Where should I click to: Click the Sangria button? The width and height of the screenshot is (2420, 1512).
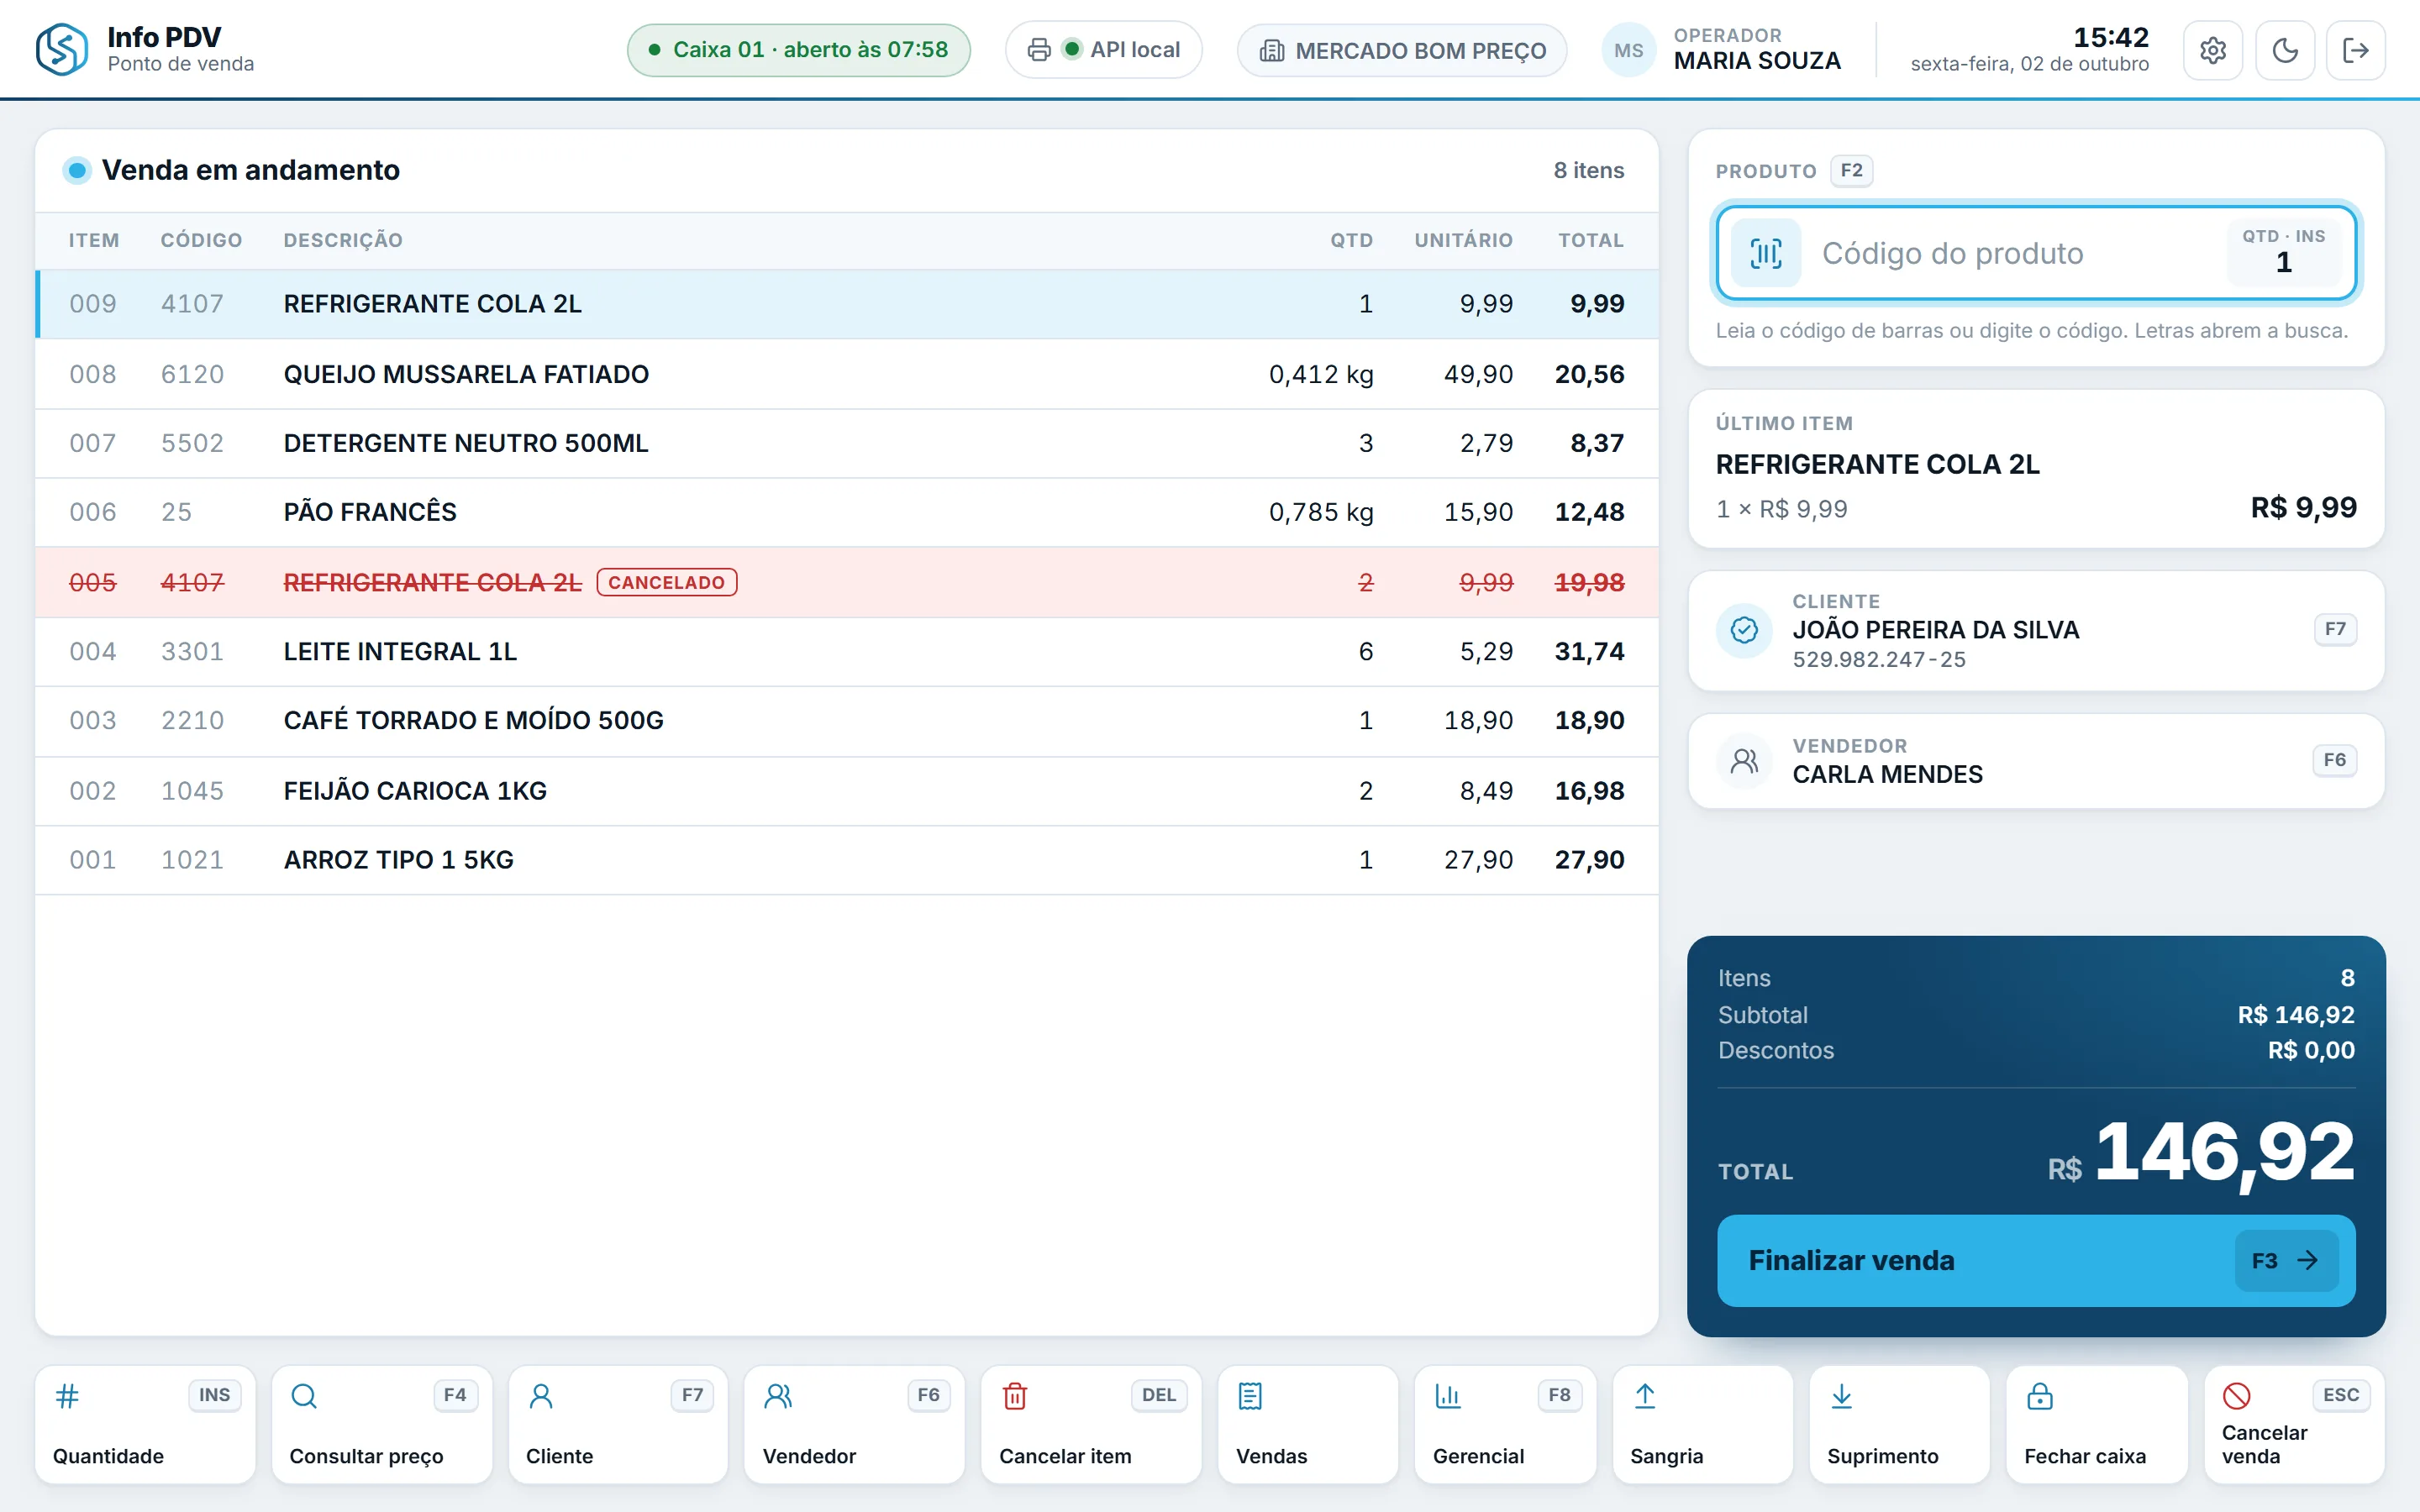point(1702,1424)
